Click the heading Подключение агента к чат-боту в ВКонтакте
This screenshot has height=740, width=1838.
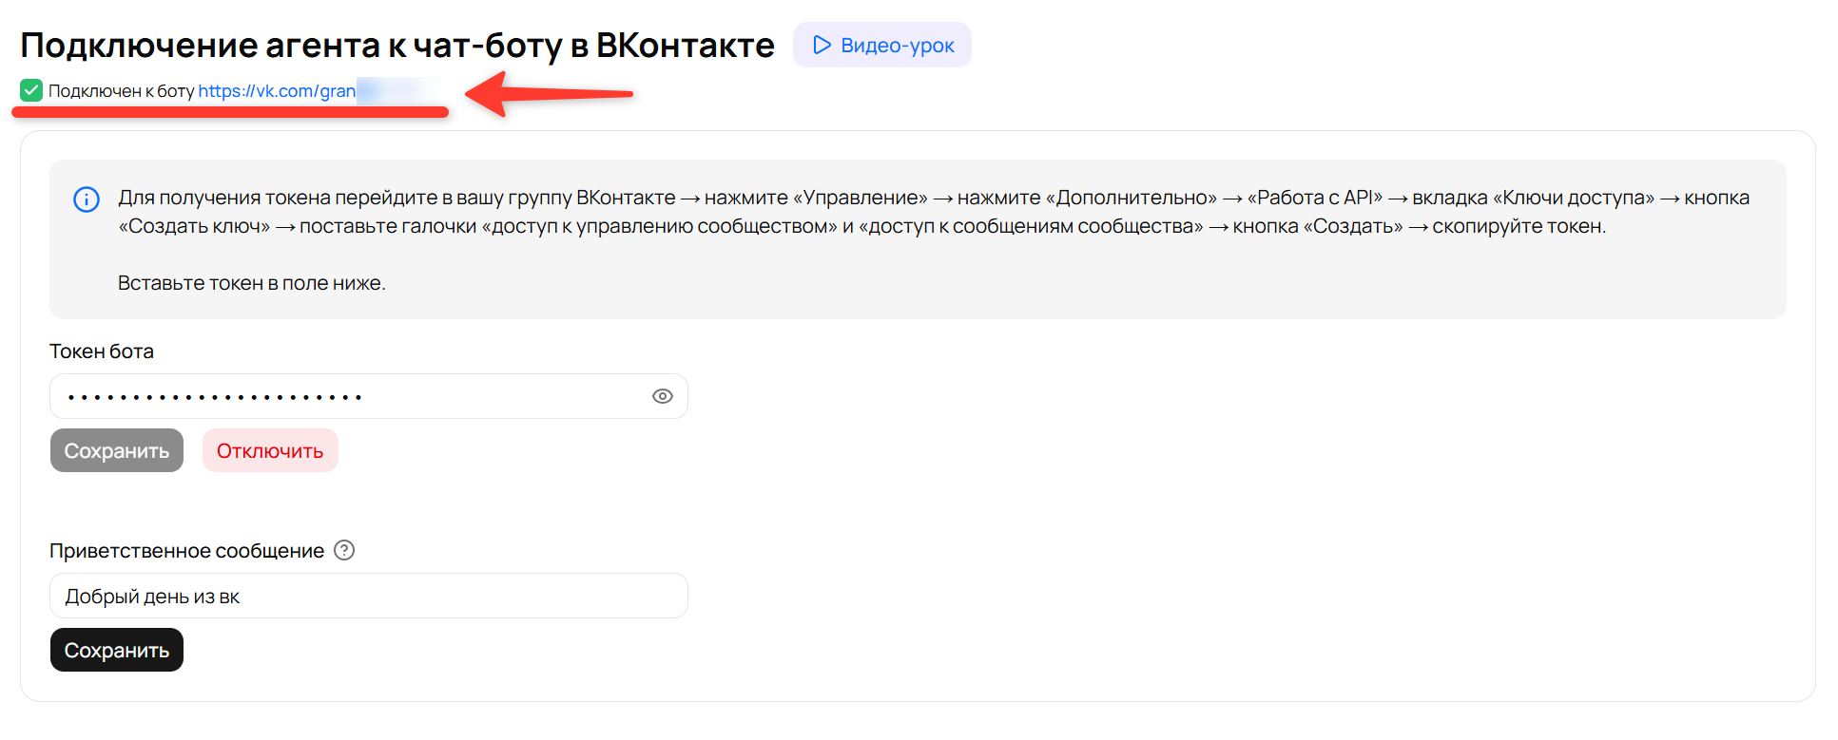coord(397,45)
